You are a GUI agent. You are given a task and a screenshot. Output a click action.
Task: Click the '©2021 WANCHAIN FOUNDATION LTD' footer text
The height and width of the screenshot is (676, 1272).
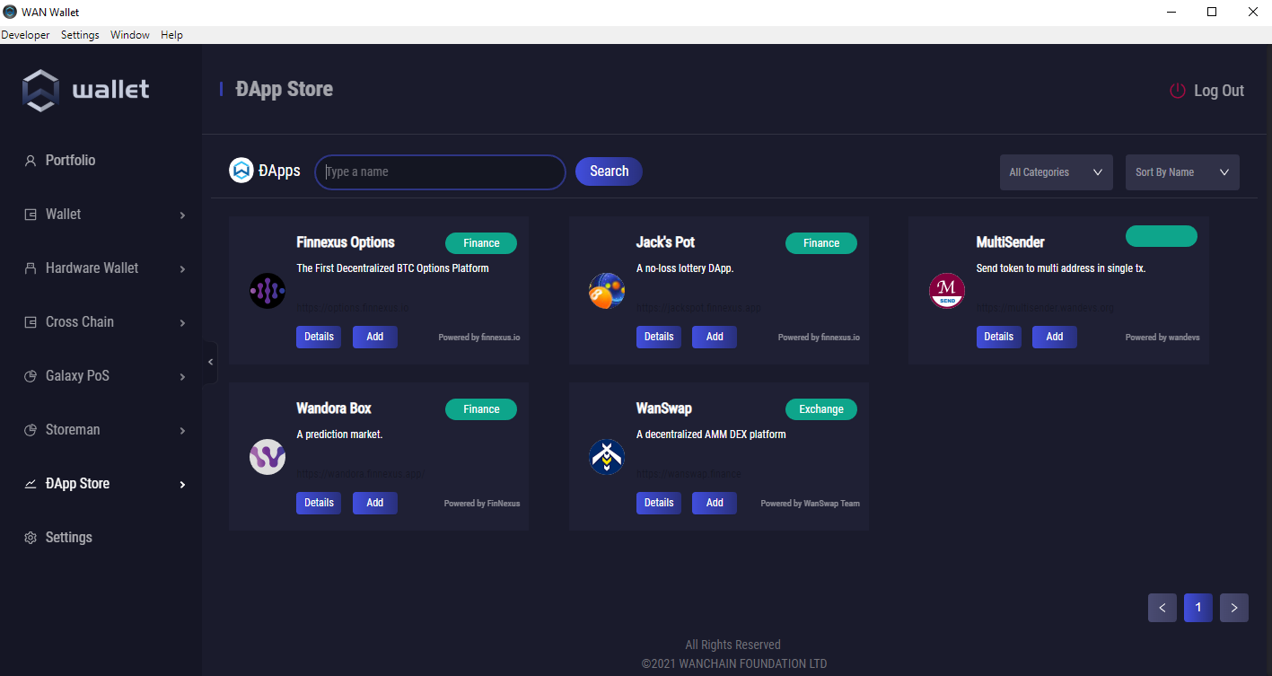[734, 664]
